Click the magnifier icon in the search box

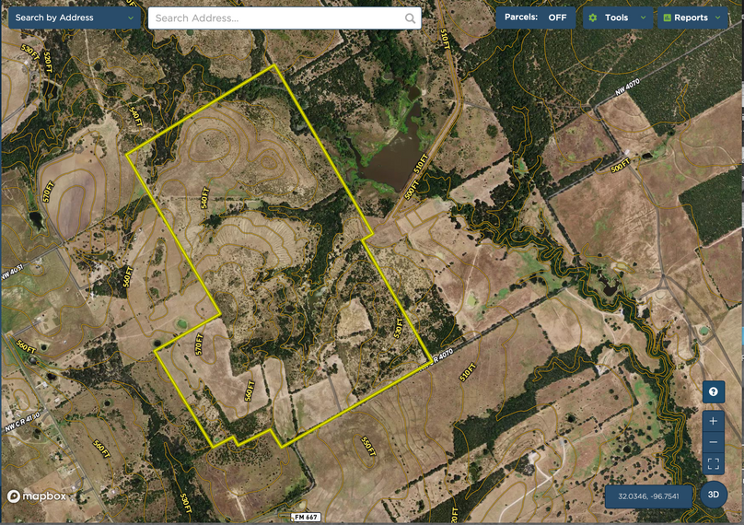pos(410,18)
